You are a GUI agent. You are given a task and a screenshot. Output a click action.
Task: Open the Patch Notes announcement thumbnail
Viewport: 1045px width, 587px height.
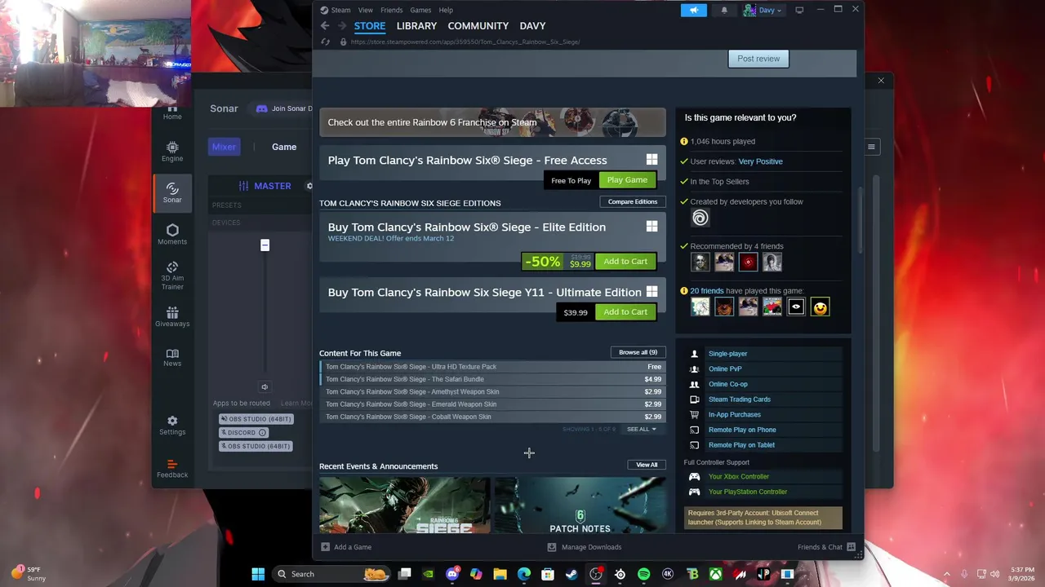580,505
